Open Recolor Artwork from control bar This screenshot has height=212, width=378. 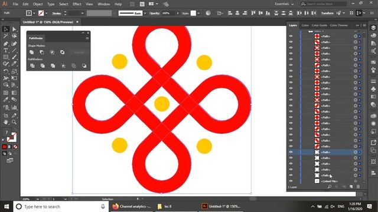click(208, 13)
